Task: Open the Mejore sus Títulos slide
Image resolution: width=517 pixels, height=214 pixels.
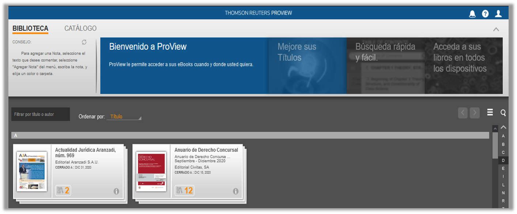Action: pos(307,66)
